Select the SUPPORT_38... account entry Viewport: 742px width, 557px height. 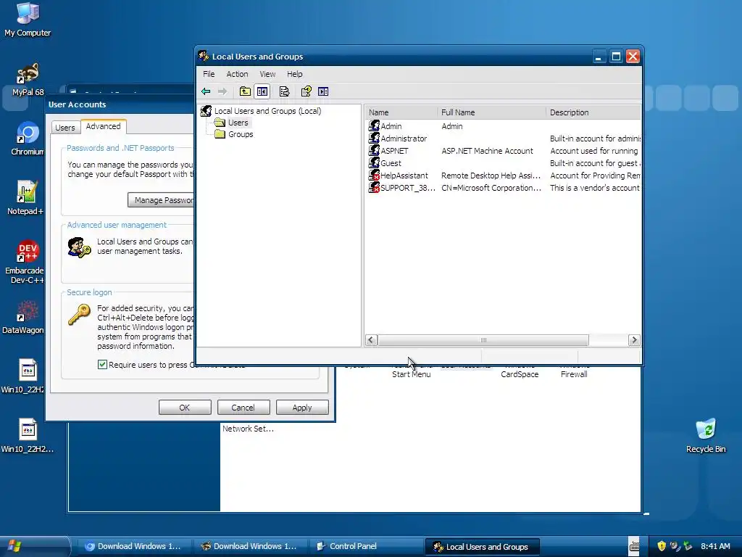(x=407, y=188)
